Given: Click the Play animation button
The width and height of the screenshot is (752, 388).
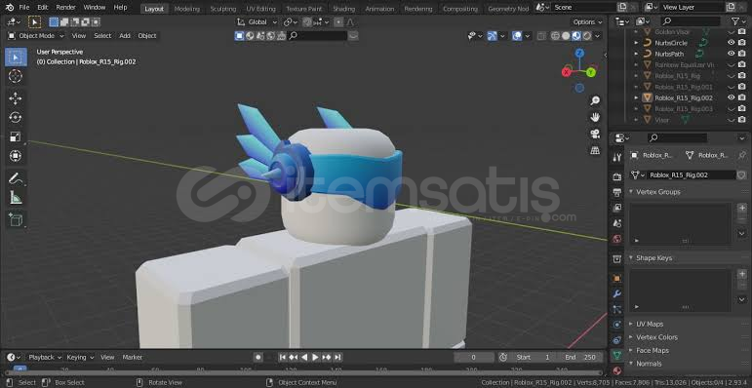Looking at the screenshot, I should [315, 358].
